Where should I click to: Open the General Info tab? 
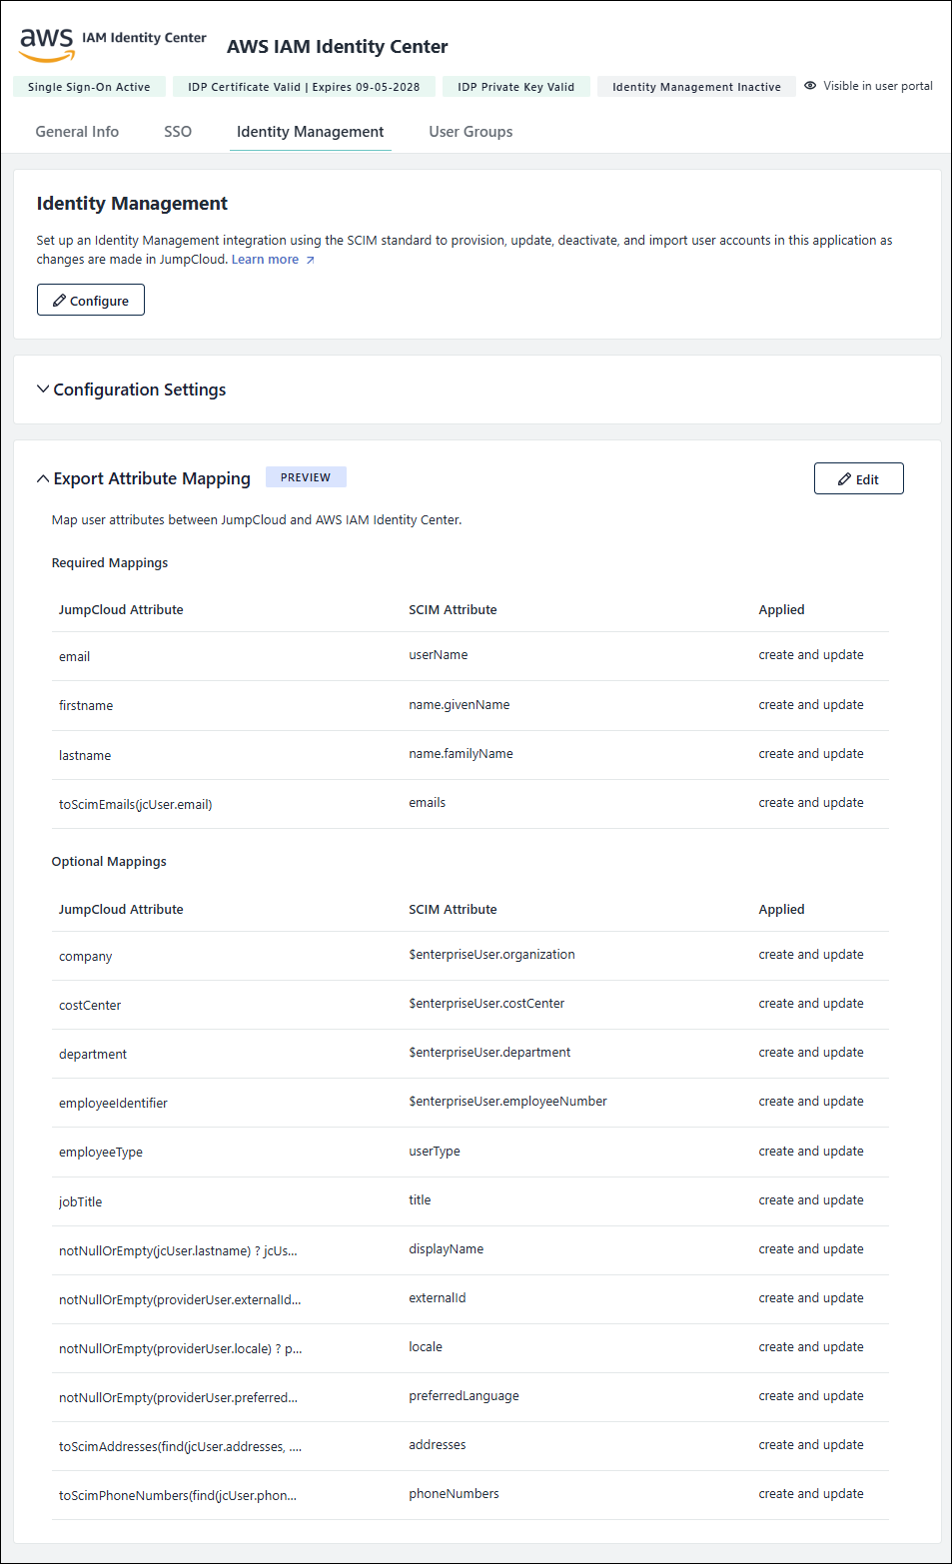tap(77, 132)
